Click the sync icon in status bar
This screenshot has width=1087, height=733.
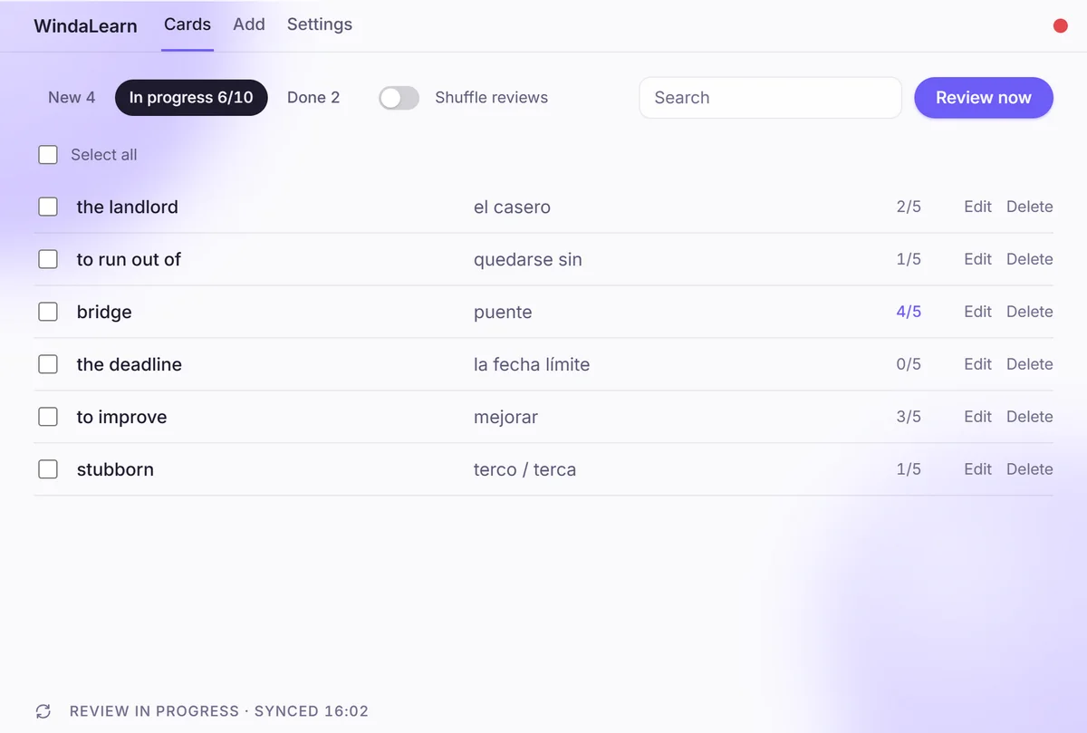[x=43, y=711]
